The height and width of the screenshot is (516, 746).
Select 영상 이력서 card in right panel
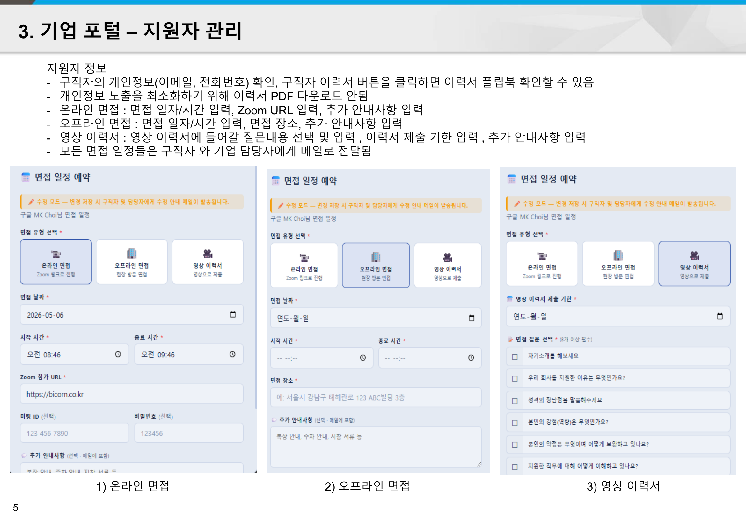tap(695, 263)
